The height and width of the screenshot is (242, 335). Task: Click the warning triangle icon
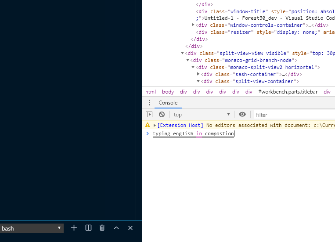pyautogui.click(x=148, y=125)
